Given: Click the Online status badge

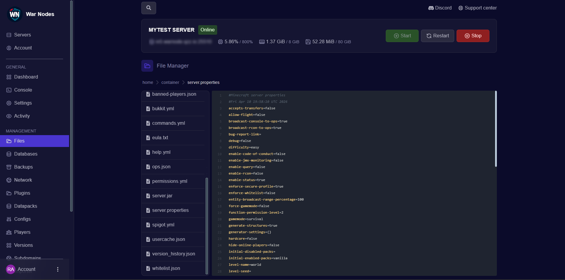Looking at the screenshot, I should [207, 30].
